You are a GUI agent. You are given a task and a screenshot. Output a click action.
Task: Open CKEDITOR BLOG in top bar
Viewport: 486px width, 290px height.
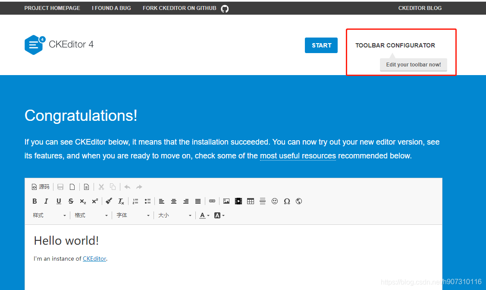[420, 8]
